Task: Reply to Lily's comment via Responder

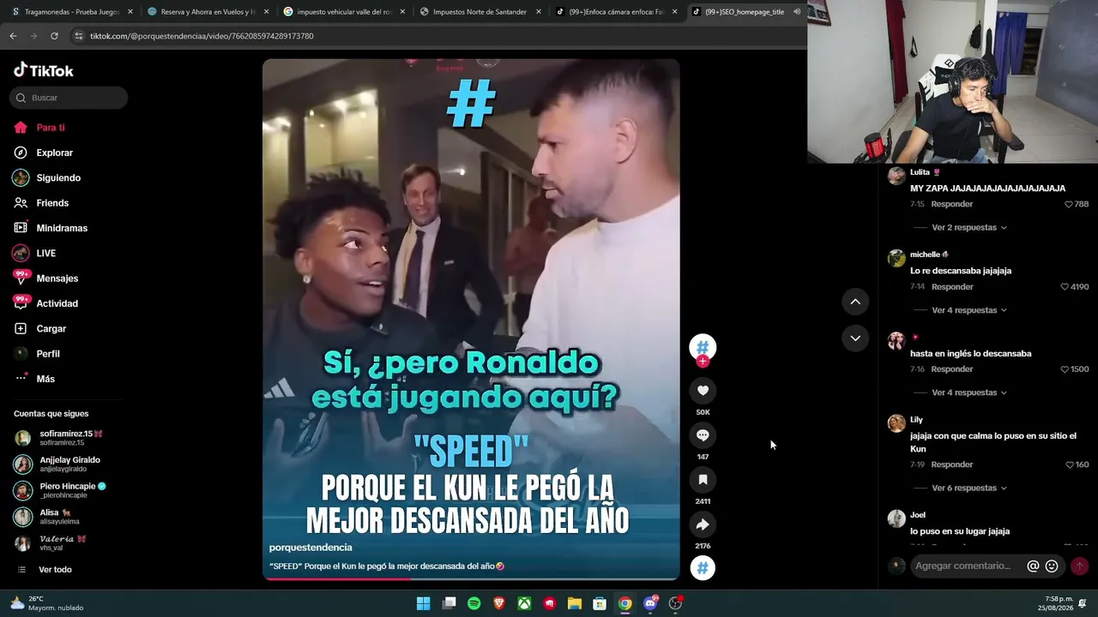Action: coord(952,465)
